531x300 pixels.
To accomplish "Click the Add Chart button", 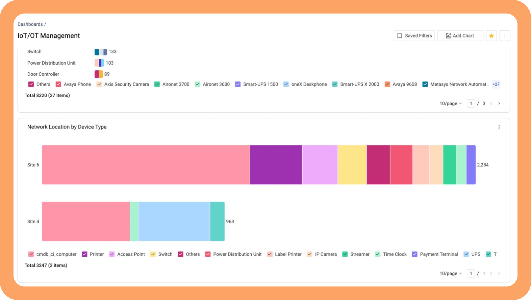I will (460, 36).
